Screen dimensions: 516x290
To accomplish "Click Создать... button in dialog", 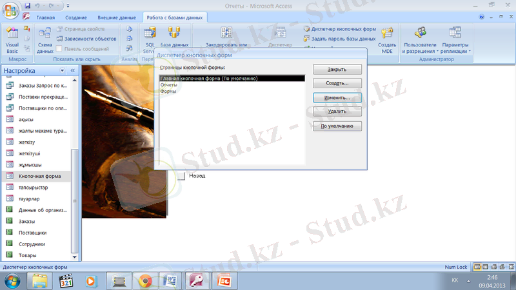I will tap(337, 83).
